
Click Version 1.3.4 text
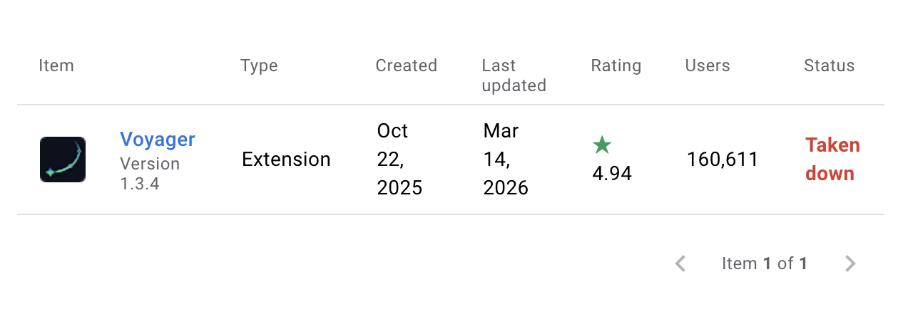tap(150, 174)
